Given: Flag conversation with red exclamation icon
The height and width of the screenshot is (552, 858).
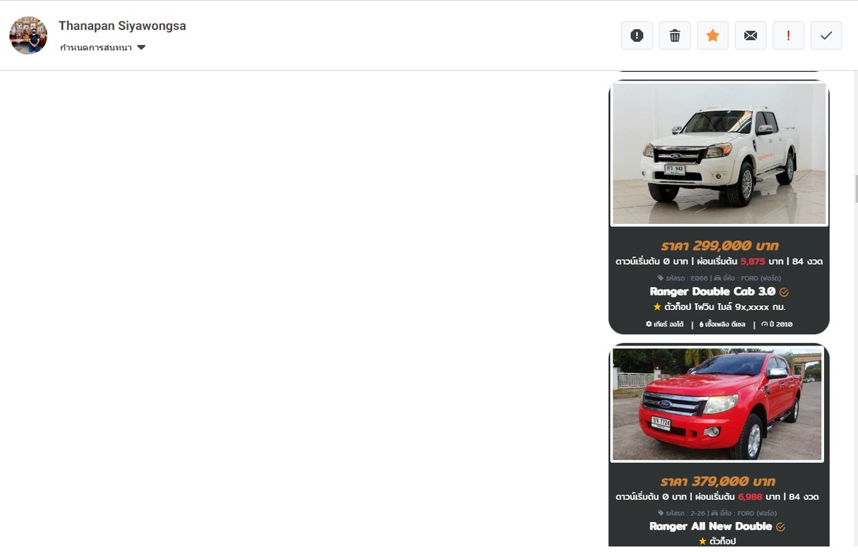Looking at the screenshot, I should pyautogui.click(x=788, y=35).
